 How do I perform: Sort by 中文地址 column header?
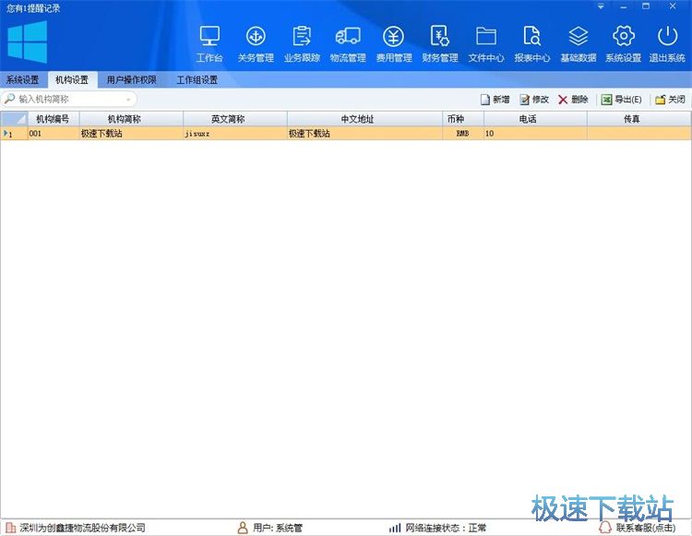point(364,119)
